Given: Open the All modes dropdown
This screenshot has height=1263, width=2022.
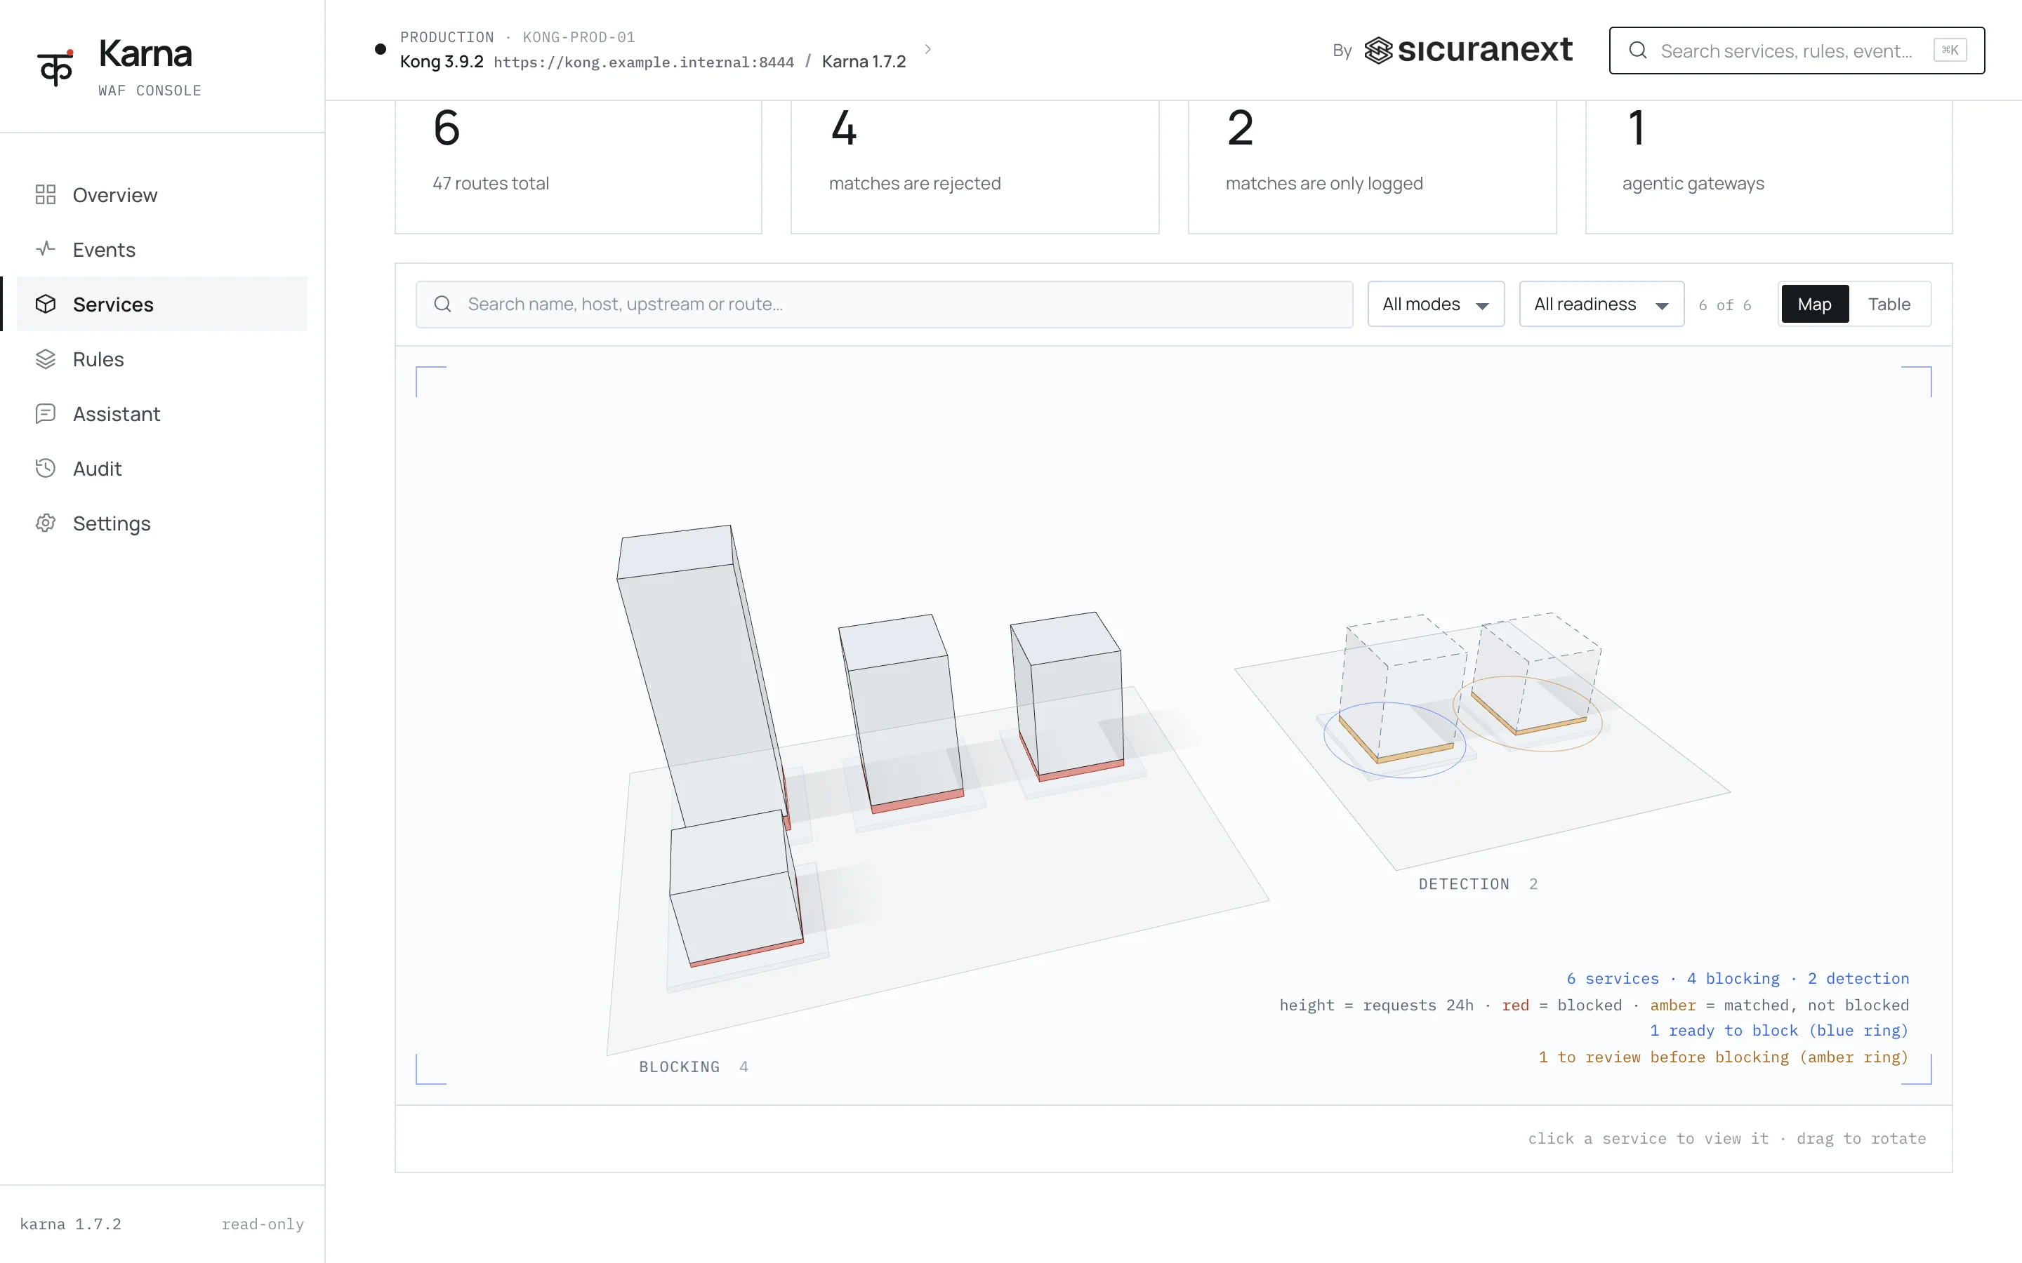Looking at the screenshot, I should [1436, 304].
